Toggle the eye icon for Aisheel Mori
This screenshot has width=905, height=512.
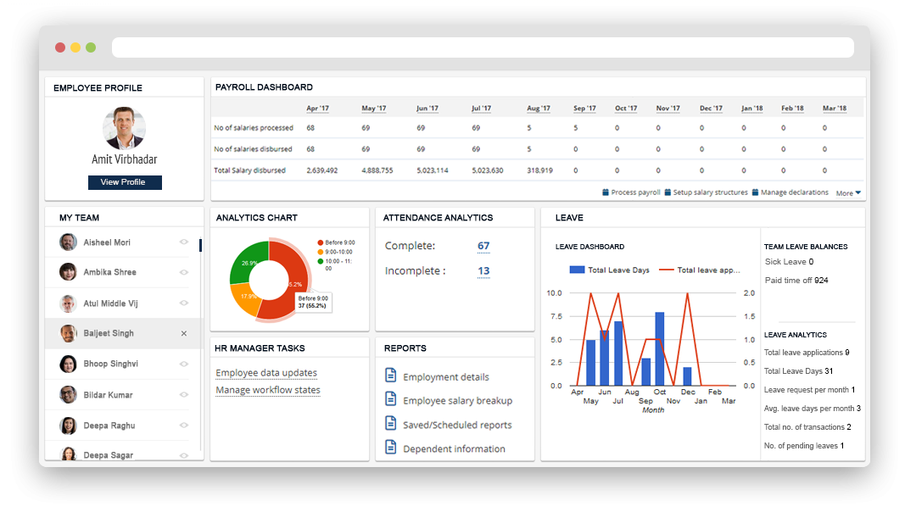[183, 242]
